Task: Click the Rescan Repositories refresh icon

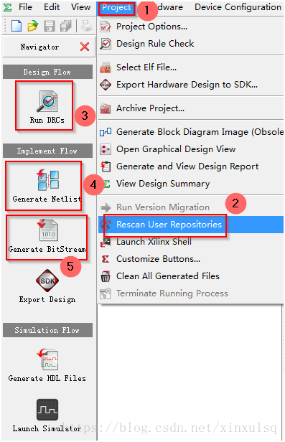Action: coord(106,225)
